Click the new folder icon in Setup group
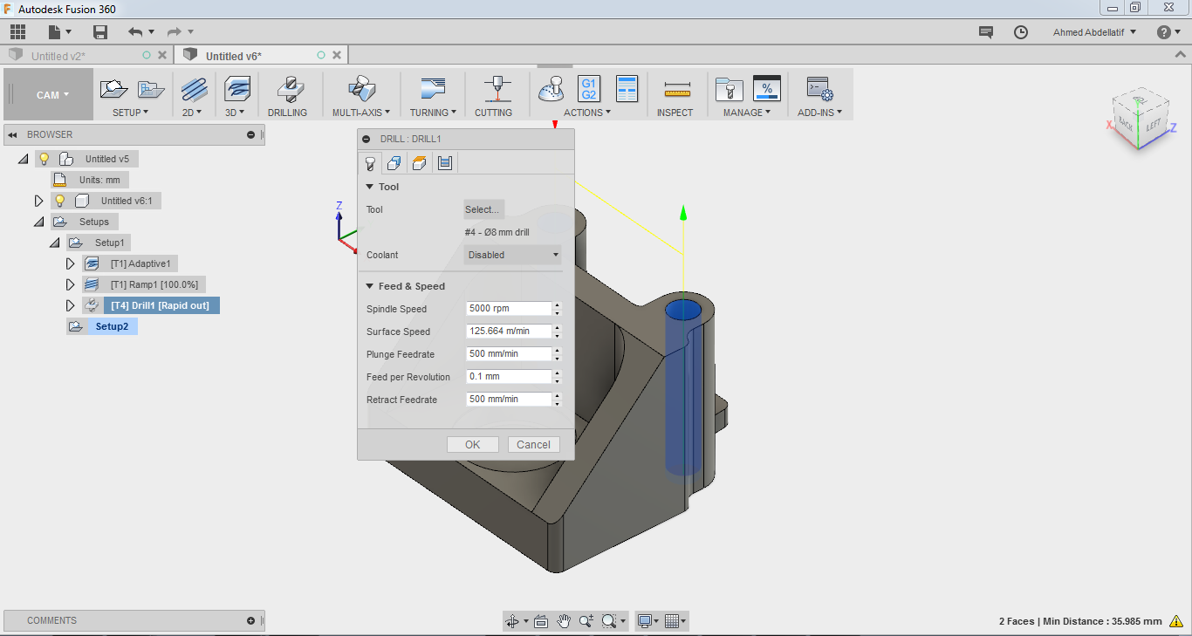This screenshot has width=1192, height=636. 151,89
